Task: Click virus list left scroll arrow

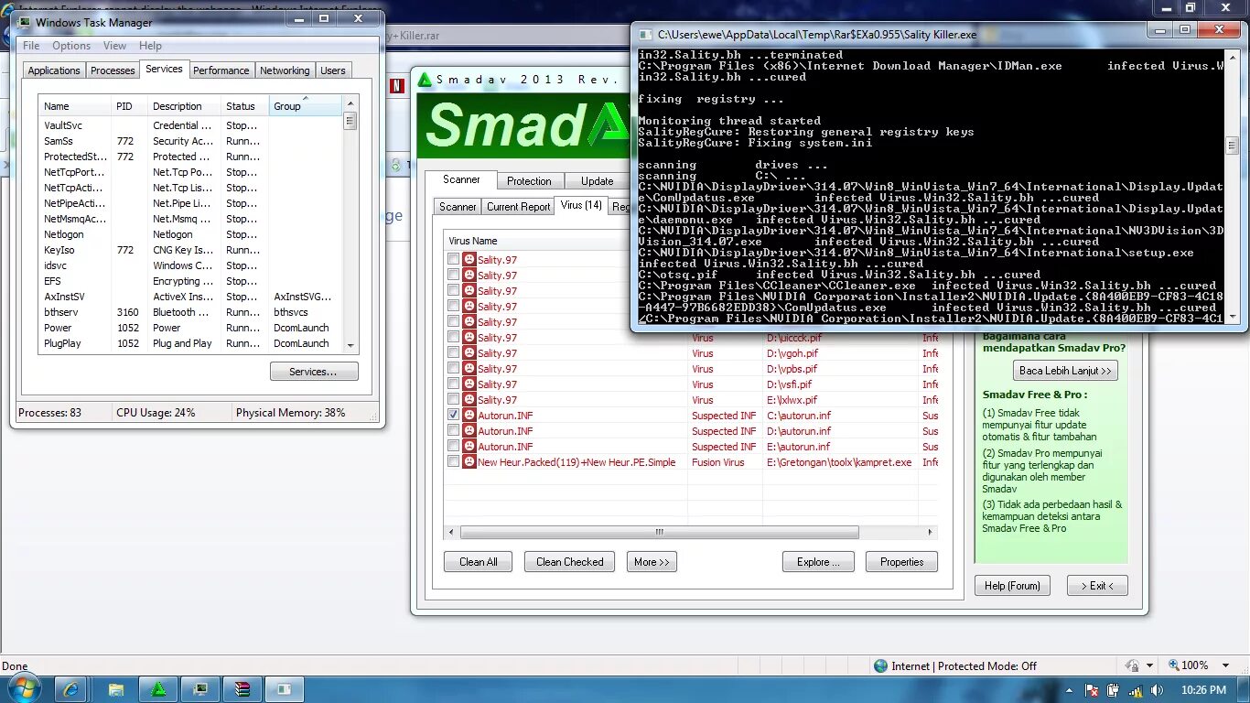Action: point(451,532)
